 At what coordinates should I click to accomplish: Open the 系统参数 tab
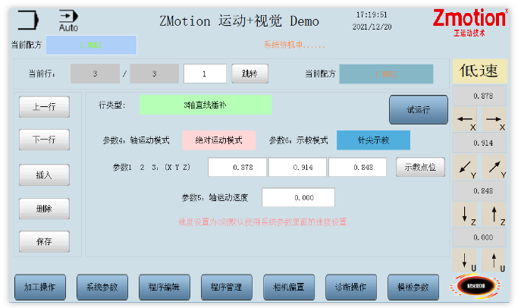(102, 287)
